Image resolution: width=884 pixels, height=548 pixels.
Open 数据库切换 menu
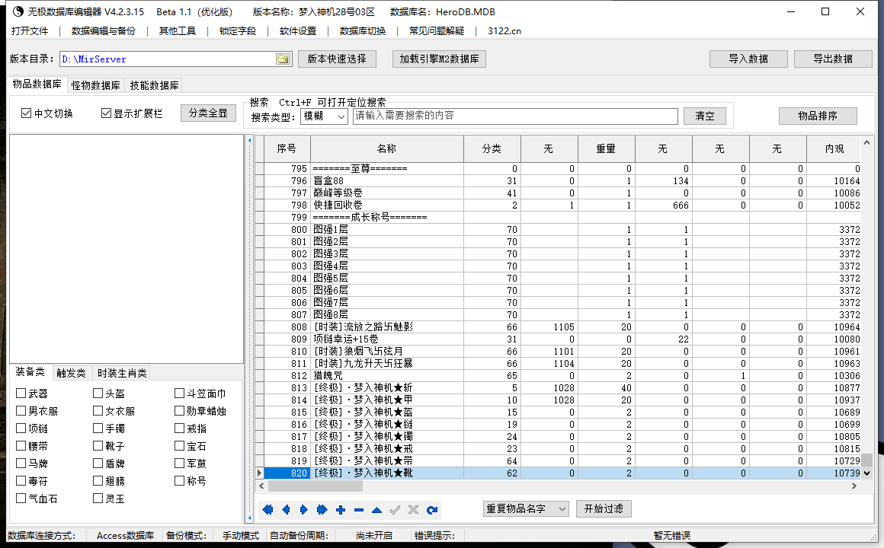coord(363,31)
